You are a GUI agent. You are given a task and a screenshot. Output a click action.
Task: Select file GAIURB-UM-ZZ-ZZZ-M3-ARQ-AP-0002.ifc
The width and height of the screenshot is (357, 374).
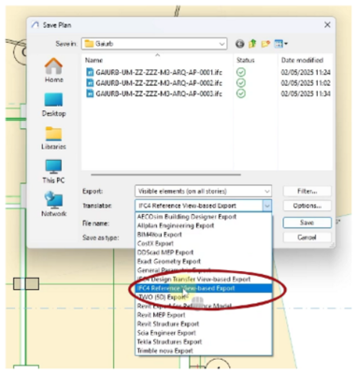159,83
